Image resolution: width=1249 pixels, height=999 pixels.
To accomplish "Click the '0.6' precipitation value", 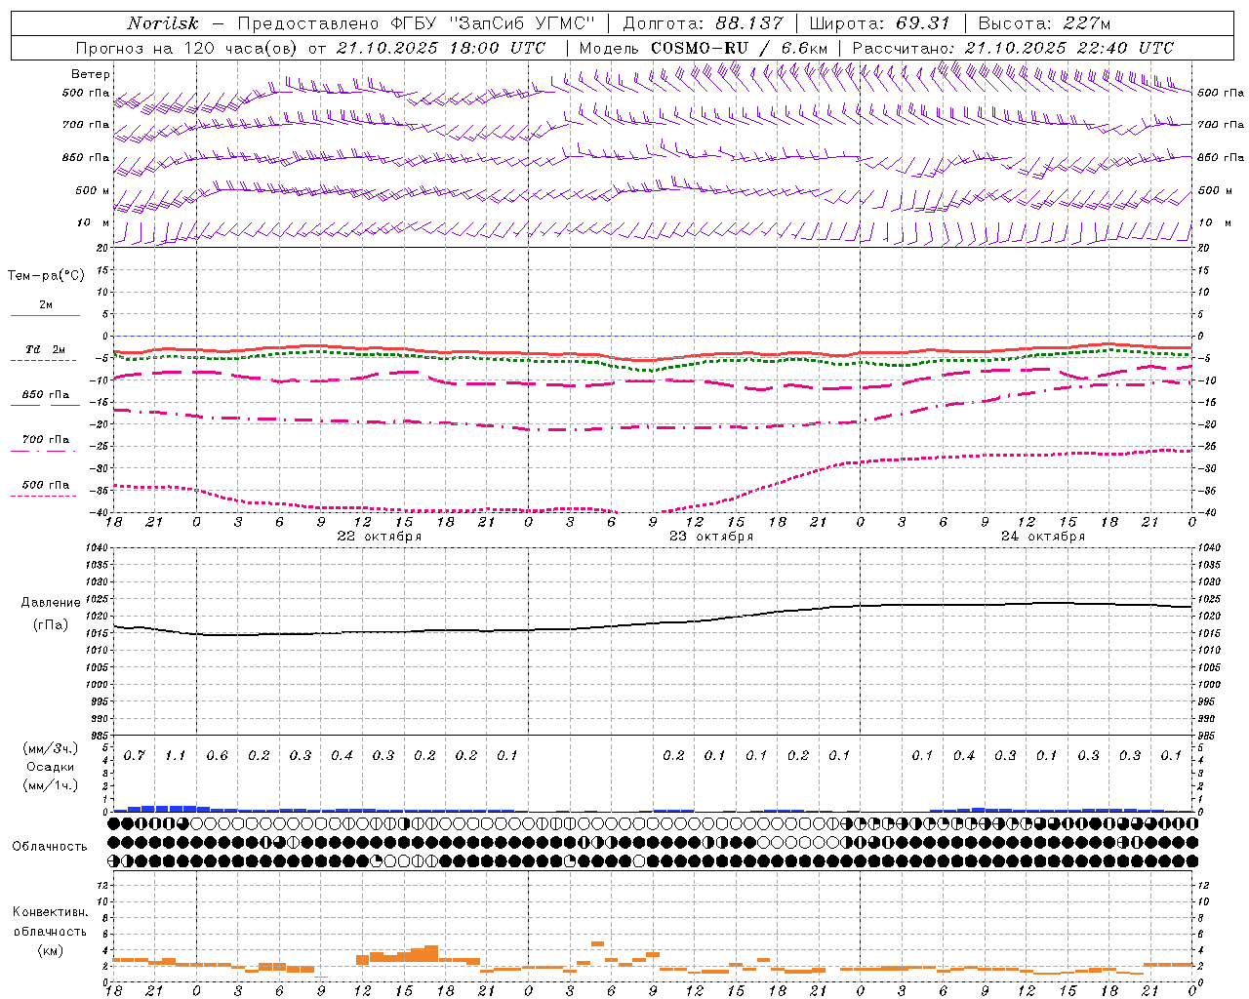I will [218, 755].
